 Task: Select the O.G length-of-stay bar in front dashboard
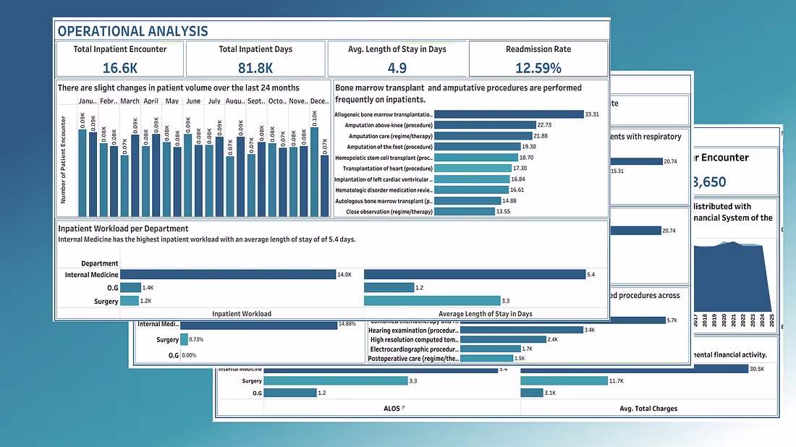point(389,288)
